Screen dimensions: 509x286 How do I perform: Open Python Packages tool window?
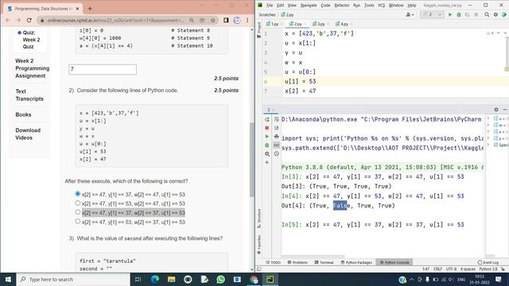click(x=356, y=262)
